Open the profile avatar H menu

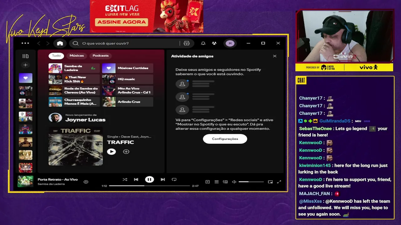tap(230, 43)
